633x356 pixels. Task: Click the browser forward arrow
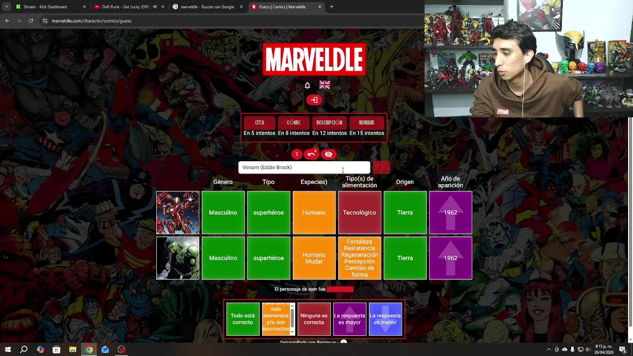(x=19, y=21)
